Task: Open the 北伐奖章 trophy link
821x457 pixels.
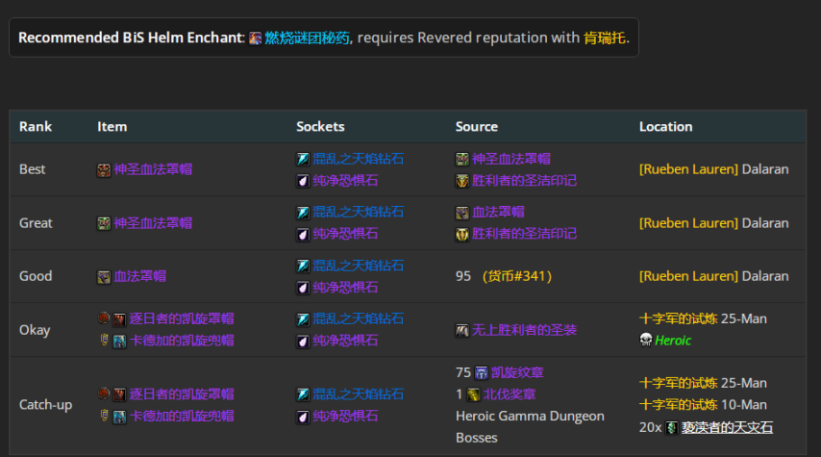Action: pyautogui.click(x=510, y=394)
